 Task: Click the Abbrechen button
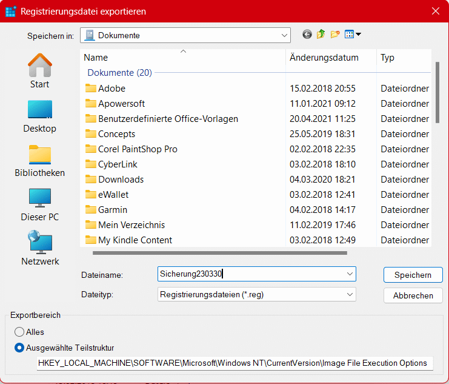click(413, 295)
